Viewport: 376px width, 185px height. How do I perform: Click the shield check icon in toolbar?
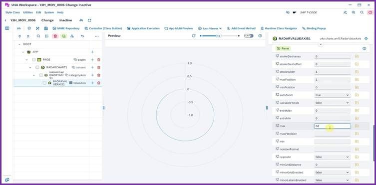tap(29, 28)
